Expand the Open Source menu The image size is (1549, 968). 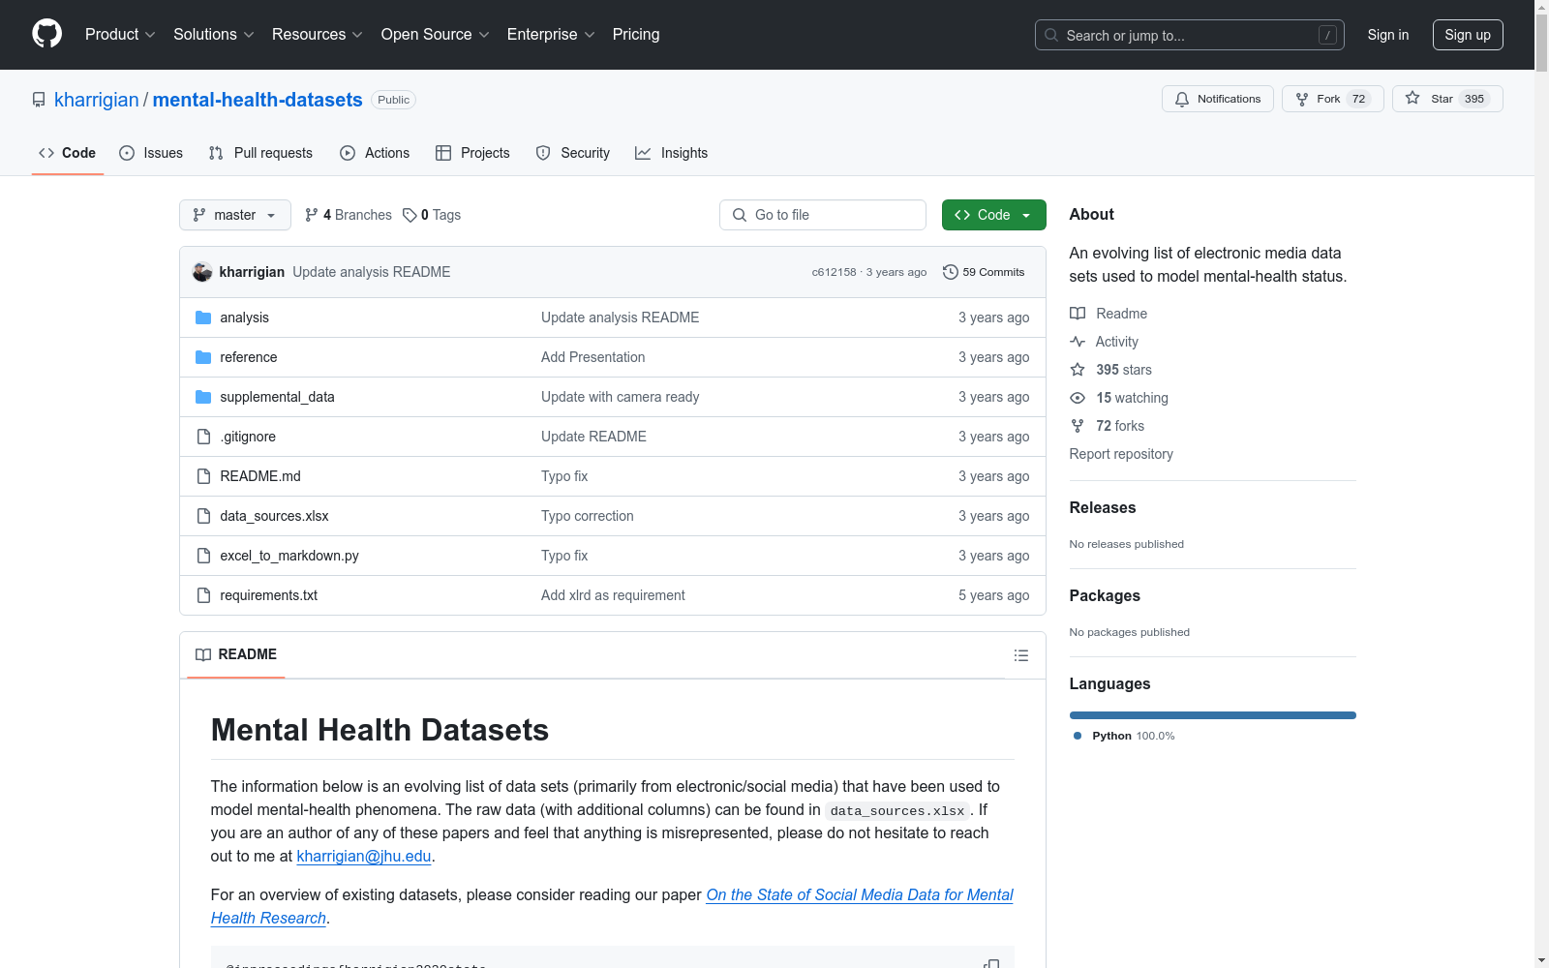(x=436, y=35)
